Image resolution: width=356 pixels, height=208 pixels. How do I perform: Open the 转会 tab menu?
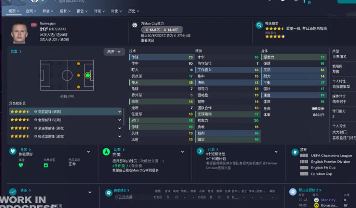47,11
